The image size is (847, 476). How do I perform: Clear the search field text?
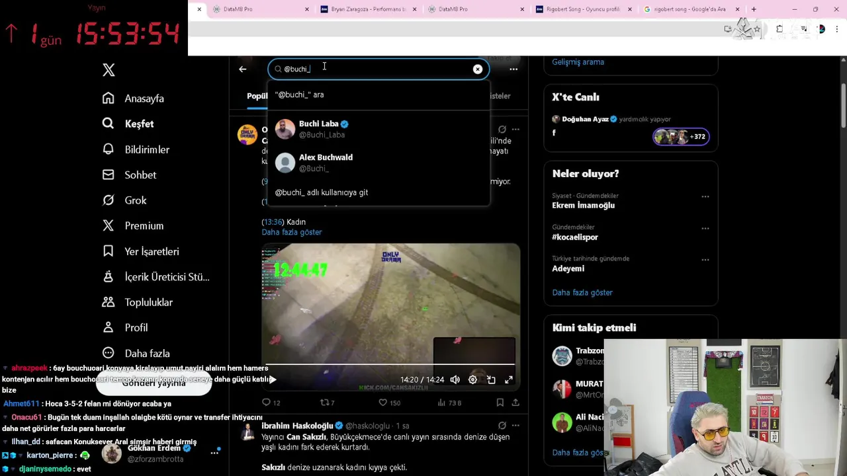[x=478, y=69]
